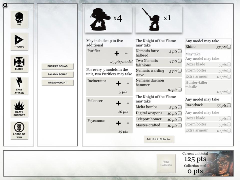240x180 pixels.
Task: Tick the Nemesis force halberd checkbox
Action: [180, 51]
